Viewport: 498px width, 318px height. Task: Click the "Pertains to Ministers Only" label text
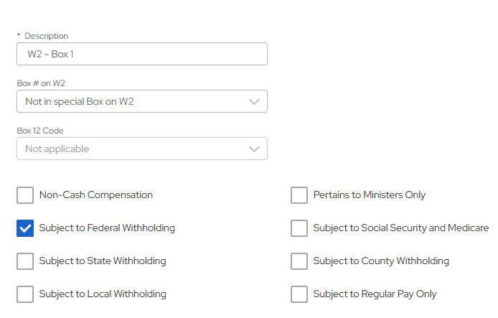[370, 195]
